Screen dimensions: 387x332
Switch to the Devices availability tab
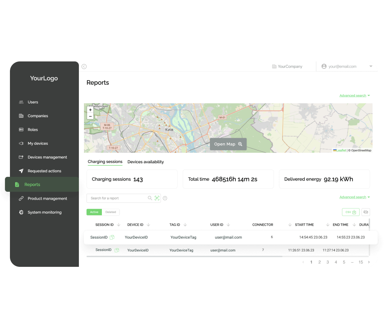coord(145,162)
